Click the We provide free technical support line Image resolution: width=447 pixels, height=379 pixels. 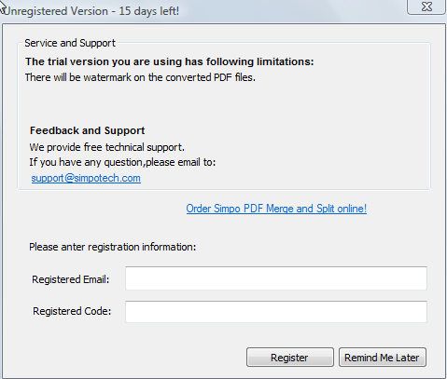click(x=107, y=147)
